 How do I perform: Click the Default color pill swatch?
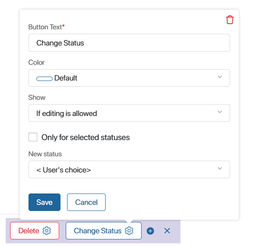pyautogui.click(x=44, y=78)
